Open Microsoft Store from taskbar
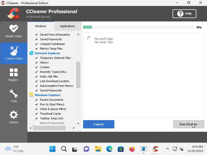 pyautogui.click(x=121, y=149)
